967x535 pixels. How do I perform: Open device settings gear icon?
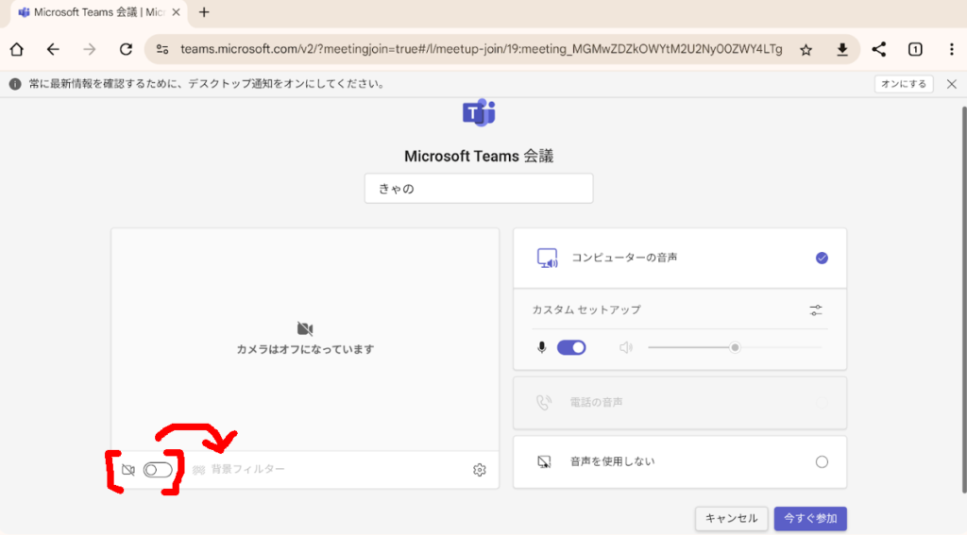tap(479, 470)
